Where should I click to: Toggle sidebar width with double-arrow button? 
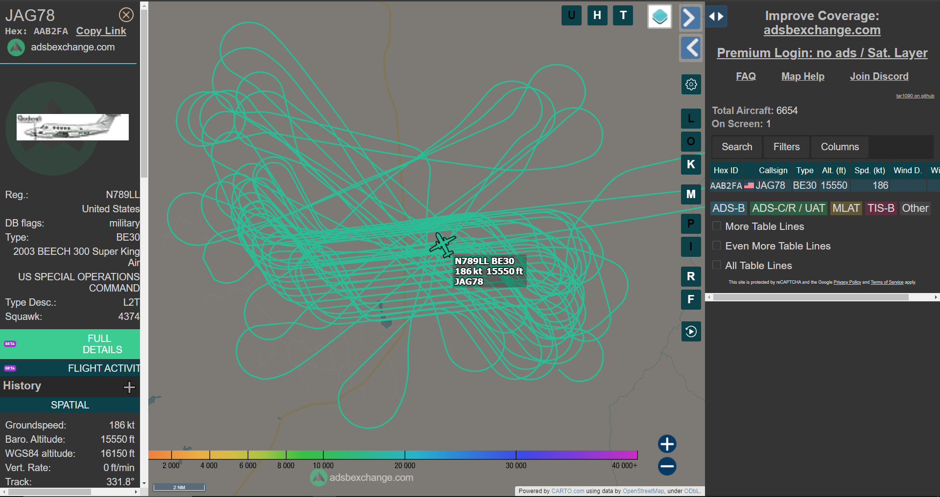pos(716,17)
